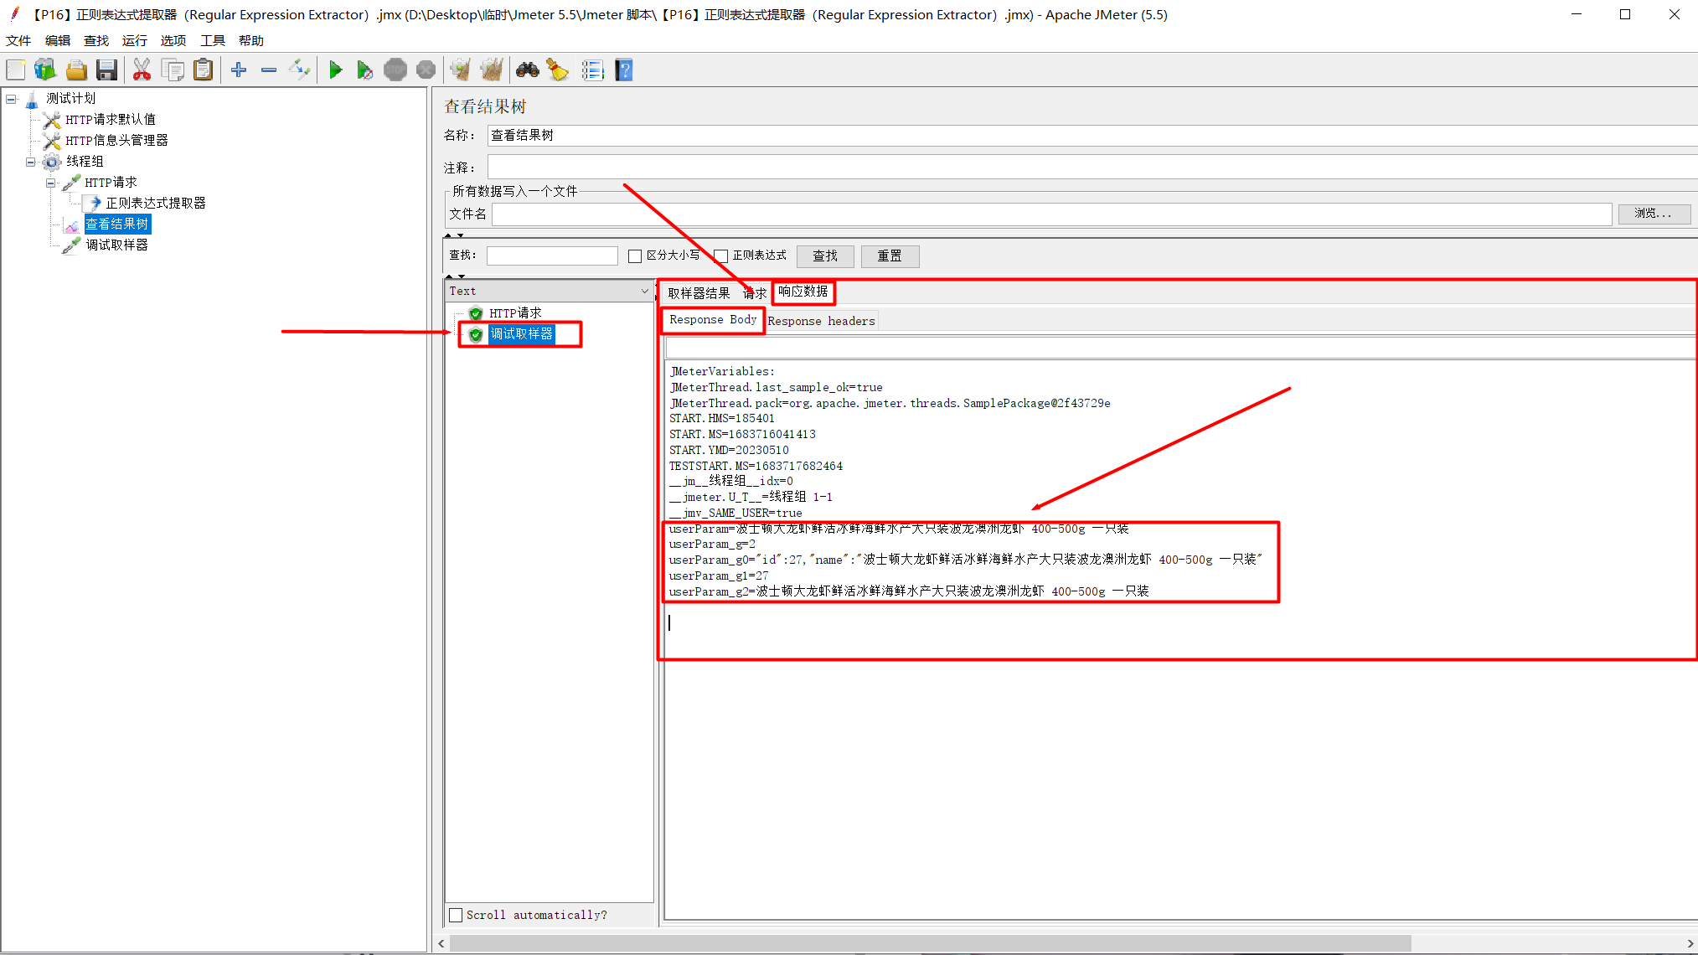Click the Shutdown test icon
1698x955 pixels.
[426, 70]
